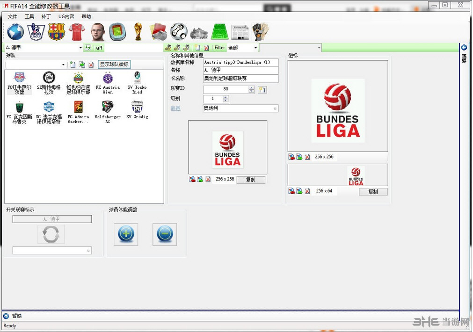
Task: Select the SK斯特姆格拉茨 team
Action: click(49, 83)
